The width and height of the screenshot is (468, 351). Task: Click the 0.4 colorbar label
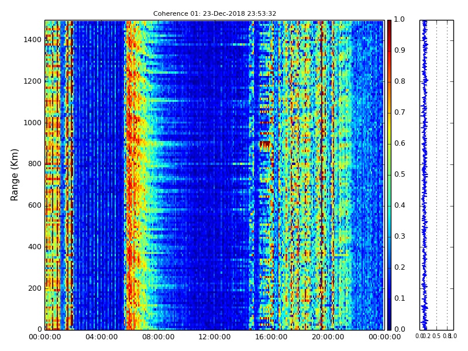[x=400, y=205]
